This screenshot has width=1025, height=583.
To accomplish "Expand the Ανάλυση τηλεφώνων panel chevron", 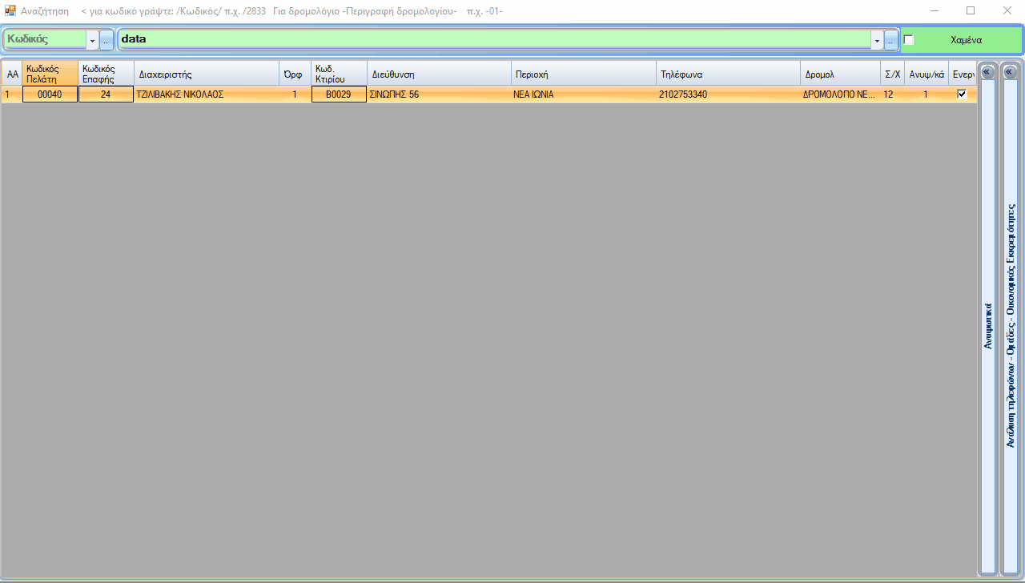I will (1010, 72).
